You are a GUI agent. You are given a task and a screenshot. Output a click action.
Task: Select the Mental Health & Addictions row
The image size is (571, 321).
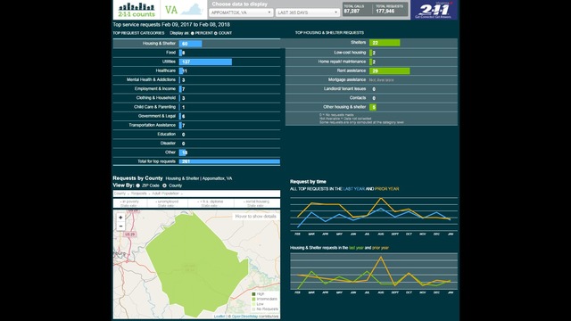pyautogui.click(x=196, y=79)
